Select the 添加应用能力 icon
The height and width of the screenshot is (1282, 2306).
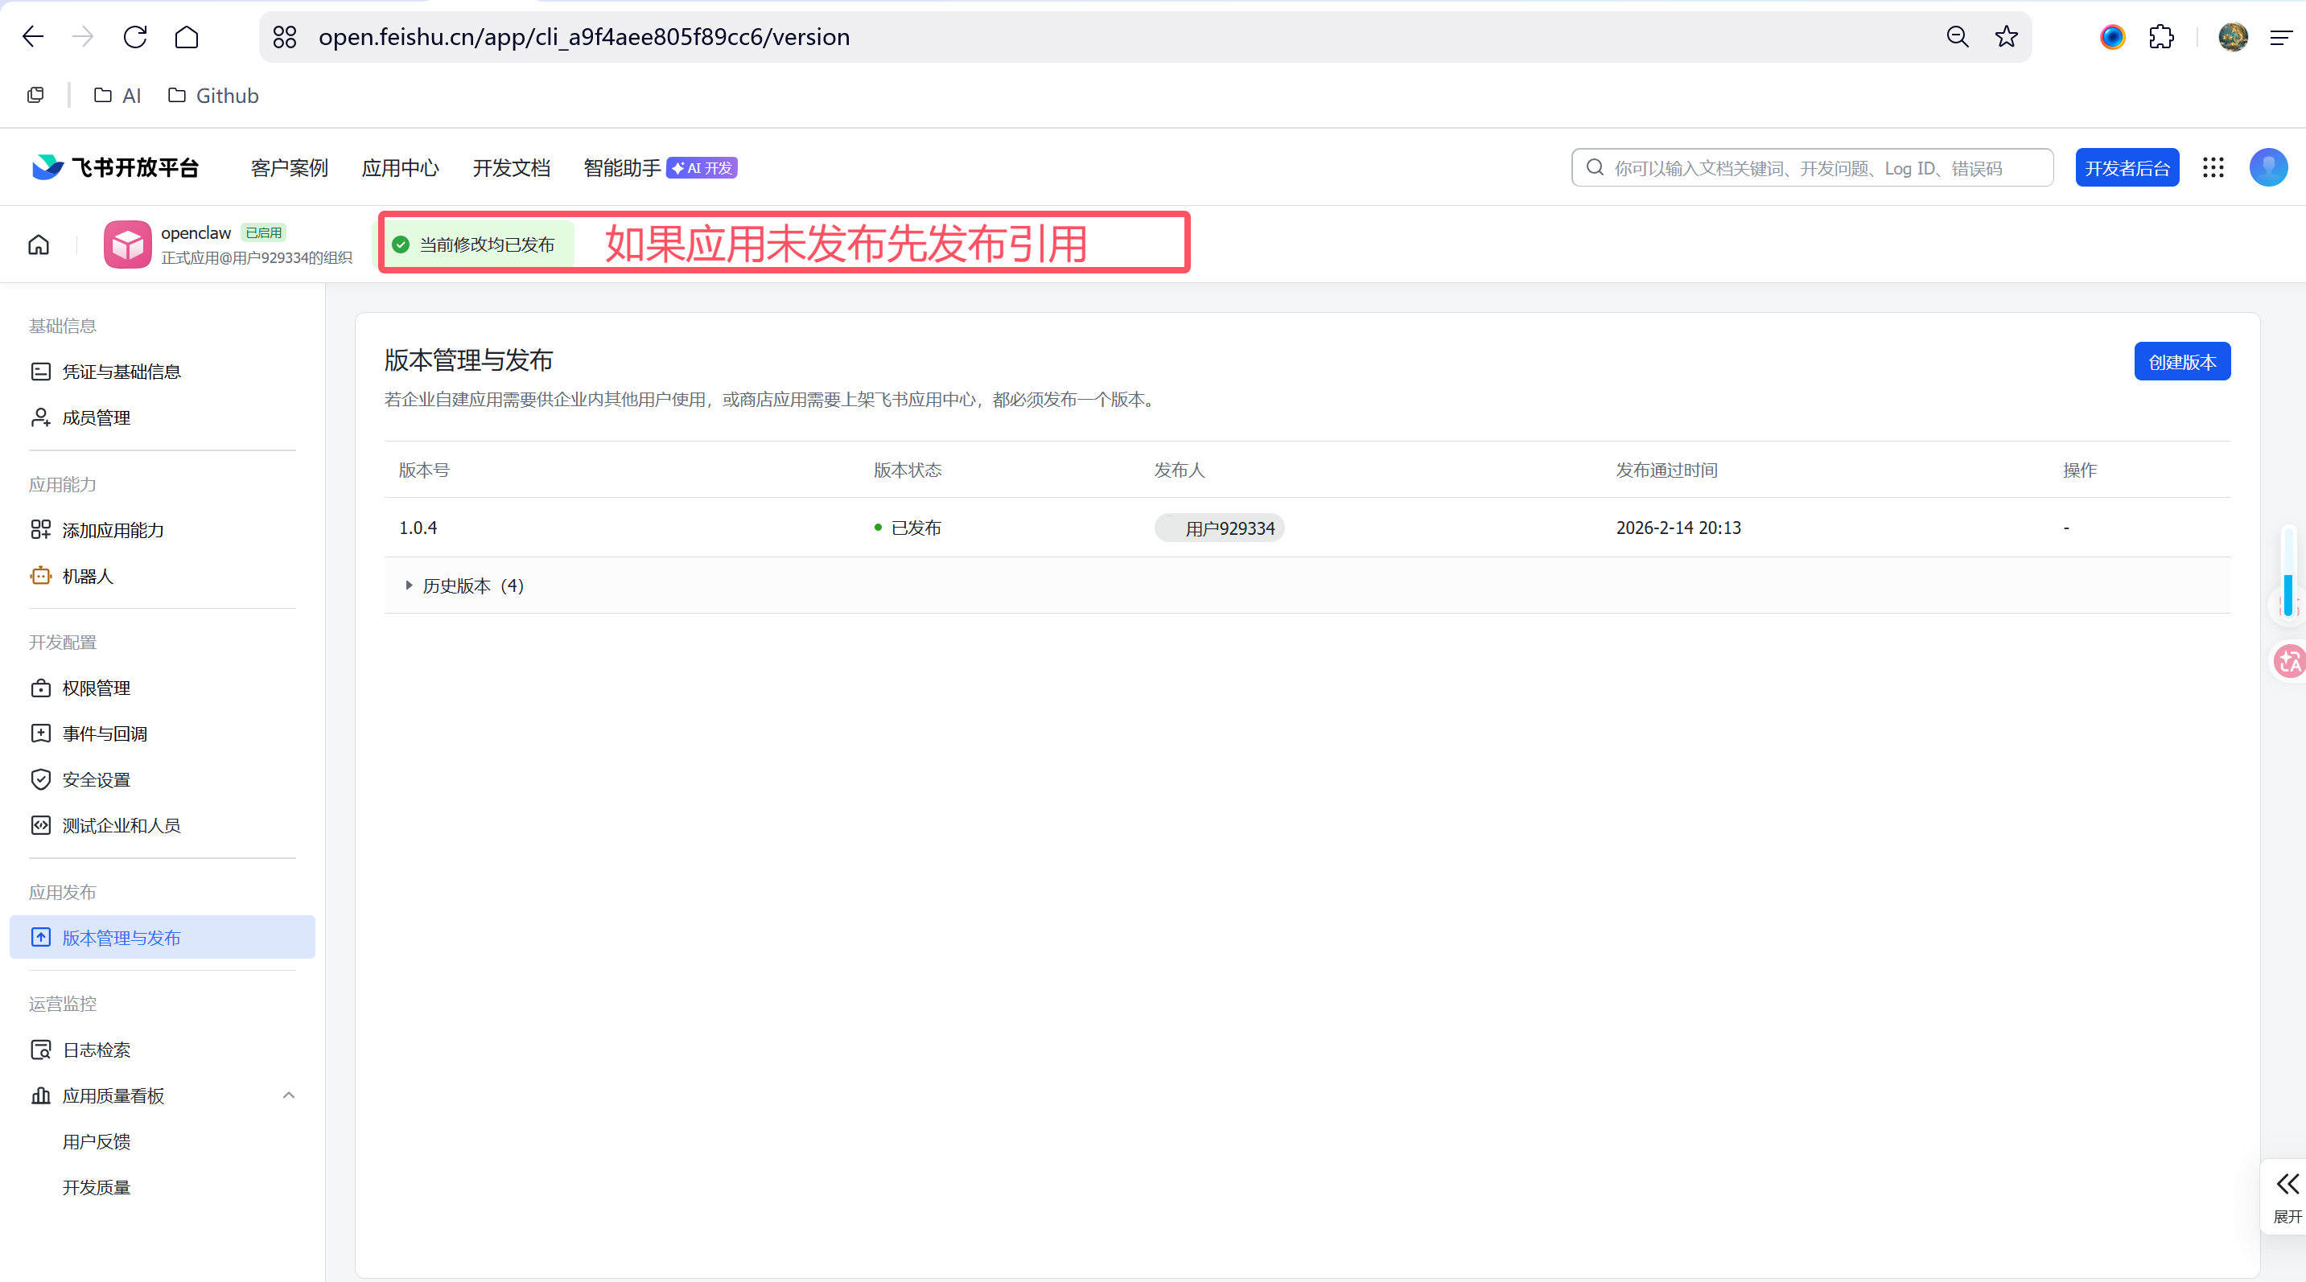pos(40,528)
